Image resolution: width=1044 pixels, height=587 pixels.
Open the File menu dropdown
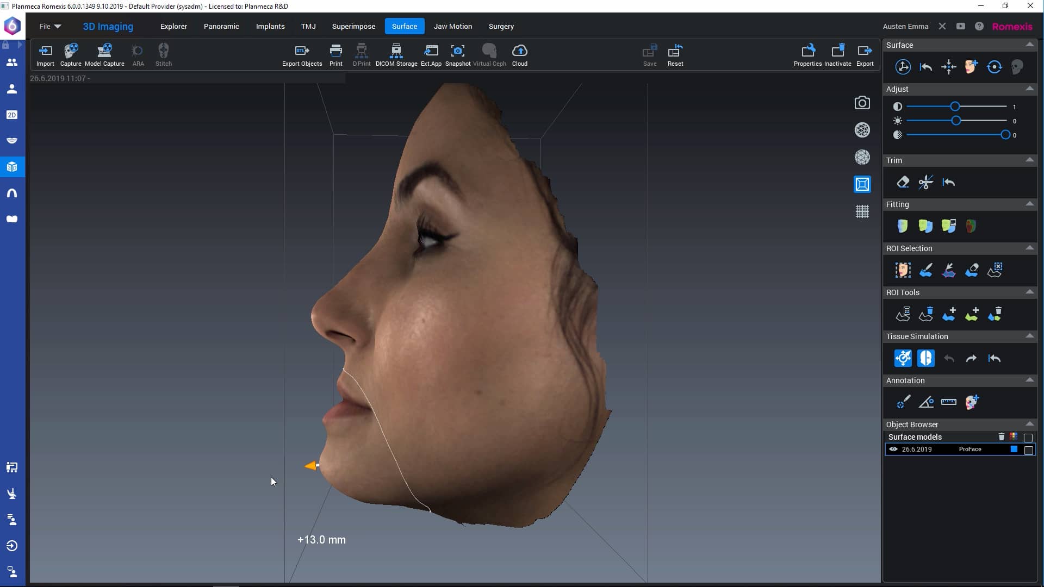pos(49,26)
